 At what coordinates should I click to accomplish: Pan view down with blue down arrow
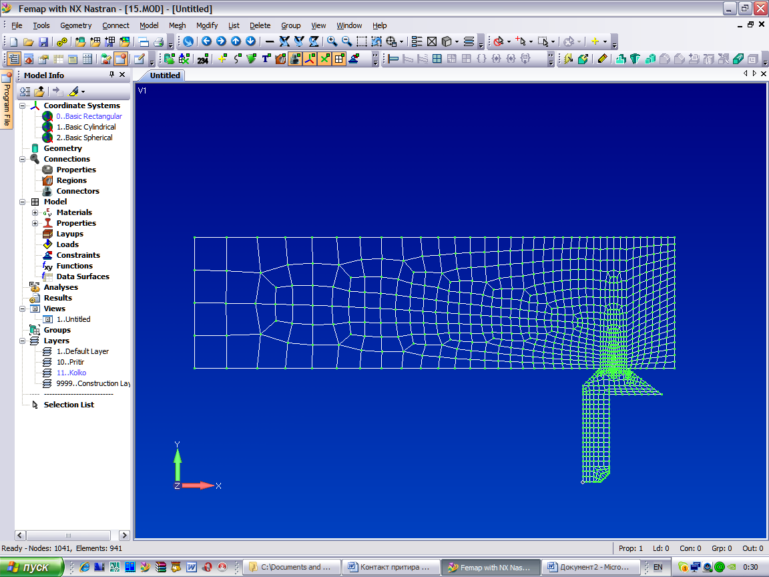[x=250, y=41]
